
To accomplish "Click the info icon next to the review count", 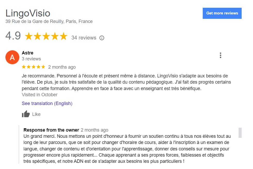I will (x=102, y=38).
